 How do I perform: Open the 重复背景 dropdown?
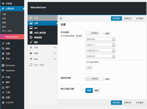[100, 39]
